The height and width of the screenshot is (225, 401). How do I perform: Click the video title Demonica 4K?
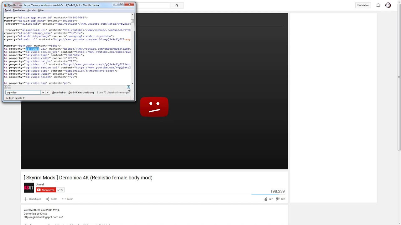click(88, 177)
